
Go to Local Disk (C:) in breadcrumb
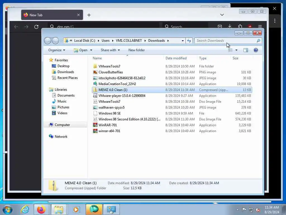coord(85,41)
